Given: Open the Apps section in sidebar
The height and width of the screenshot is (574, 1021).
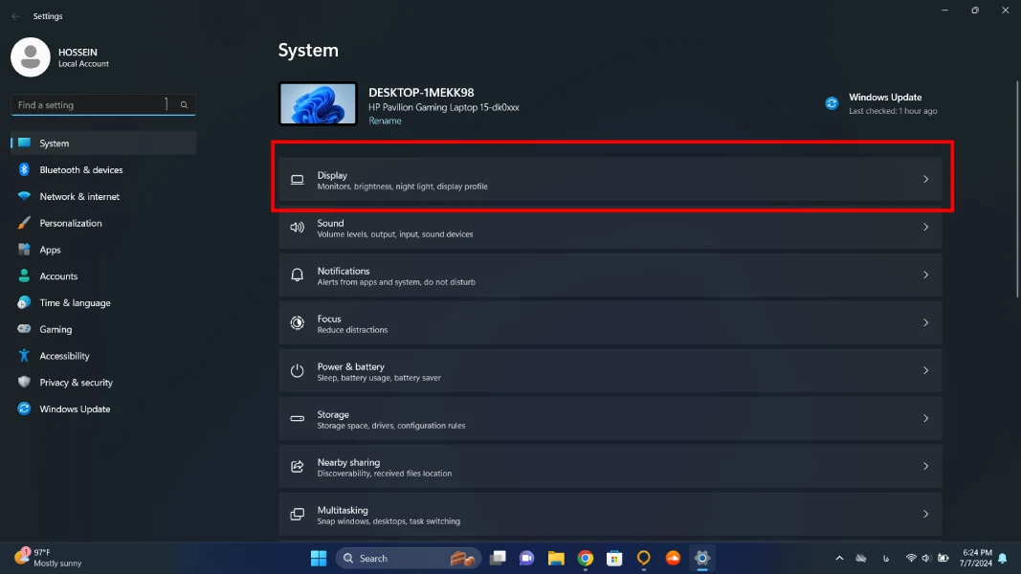Looking at the screenshot, I should pyautogui.click(x=50, y=250).
